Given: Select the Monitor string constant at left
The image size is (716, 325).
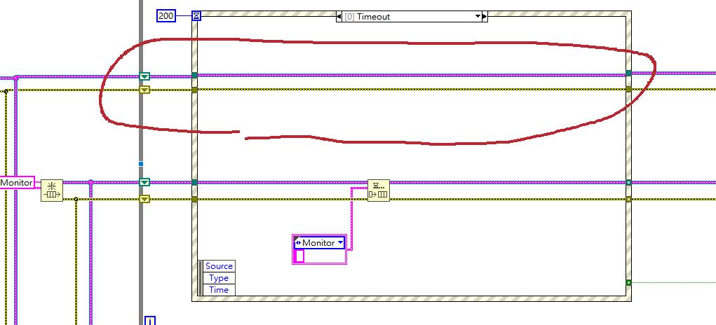Looking at the screenshot, I should (x=17, y=183).
